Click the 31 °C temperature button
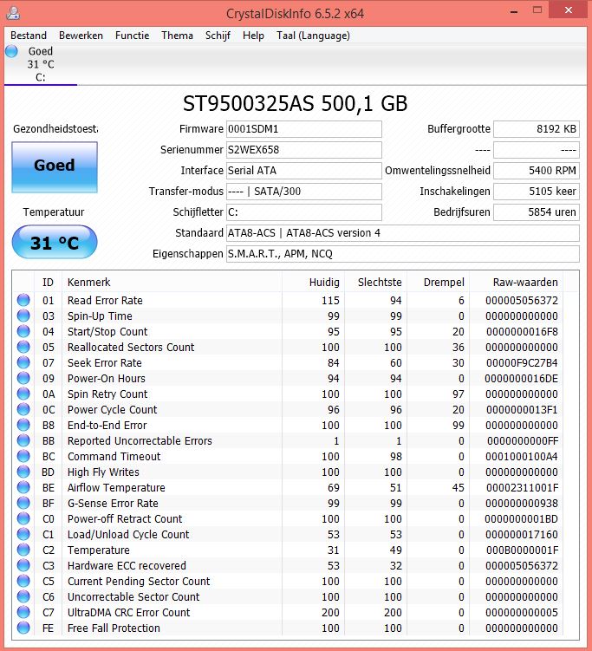This screenshot has height=651, width=592. click(x=55, y=242)
